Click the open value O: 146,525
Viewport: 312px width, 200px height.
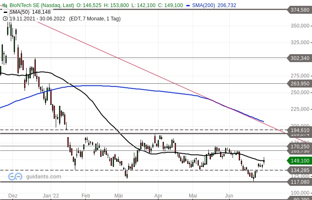[x=89, y=5]
